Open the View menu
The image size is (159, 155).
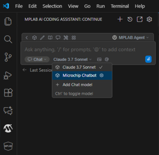(x=73, y=6)
